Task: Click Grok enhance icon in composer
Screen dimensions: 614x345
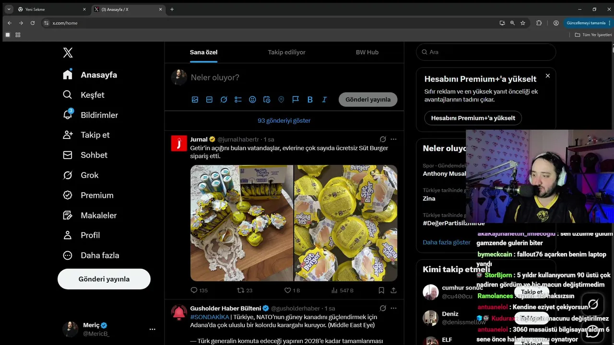Action: coord(224,100)
